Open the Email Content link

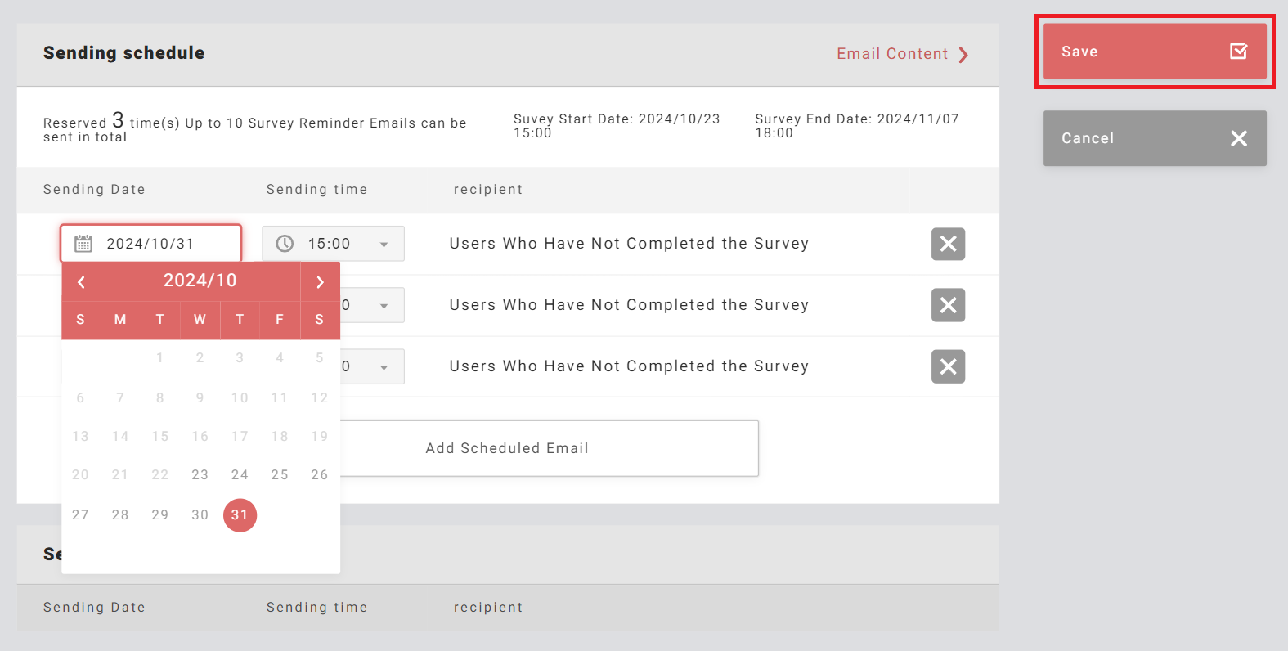pos(891,54)
